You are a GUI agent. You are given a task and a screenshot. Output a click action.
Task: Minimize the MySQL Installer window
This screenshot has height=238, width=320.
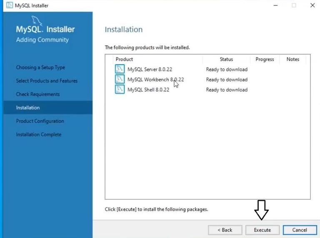[x=275, y=5]
